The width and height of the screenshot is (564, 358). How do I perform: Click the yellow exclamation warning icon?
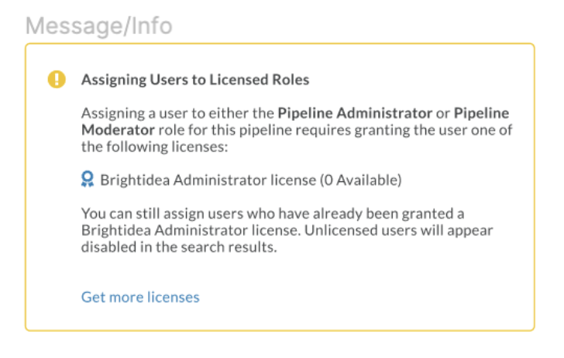57,79
